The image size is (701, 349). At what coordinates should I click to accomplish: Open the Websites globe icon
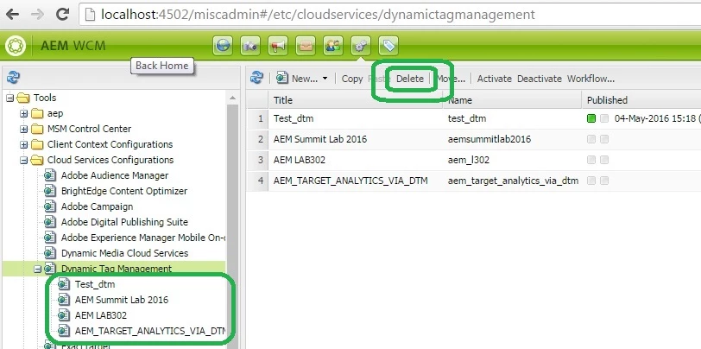pos(223,46)
